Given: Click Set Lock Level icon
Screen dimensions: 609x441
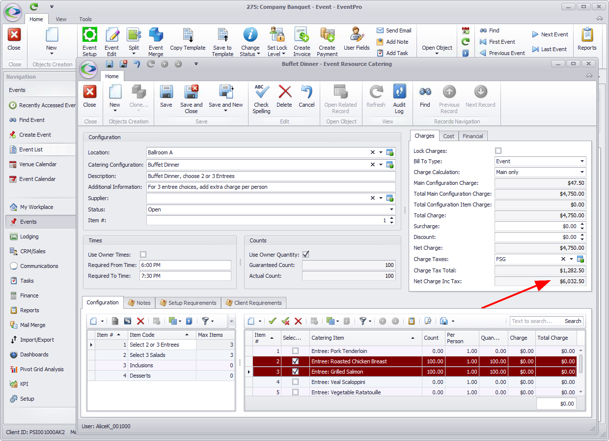Looking at the screenshot, I should (277, 34).
